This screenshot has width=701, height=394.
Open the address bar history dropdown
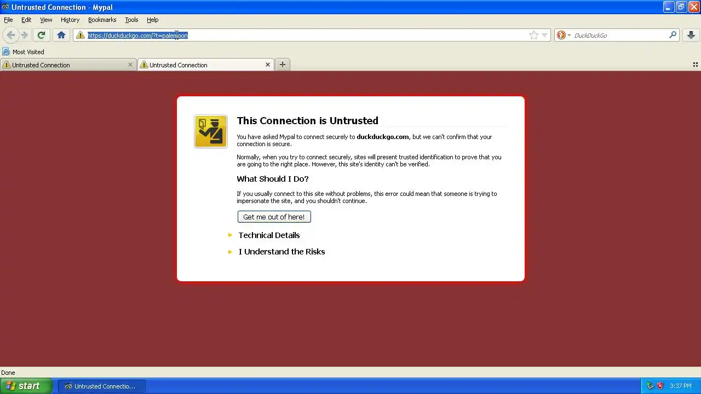pyautogui.click(x=544, y=35)
